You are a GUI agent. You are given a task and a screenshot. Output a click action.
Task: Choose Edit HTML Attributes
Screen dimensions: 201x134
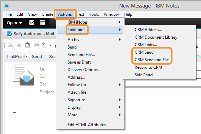pyautogui.click(x=90, y=125)
